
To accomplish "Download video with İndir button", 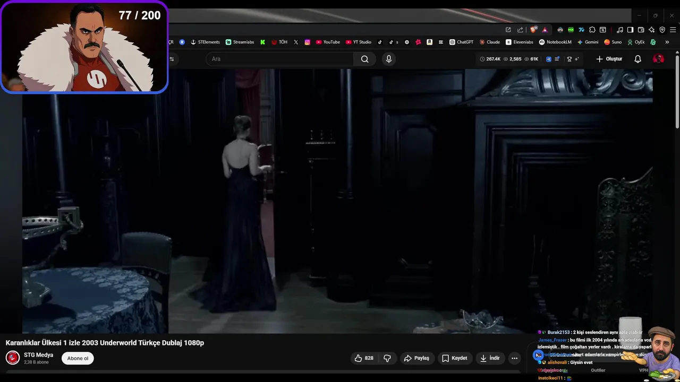I will point(490,358).
